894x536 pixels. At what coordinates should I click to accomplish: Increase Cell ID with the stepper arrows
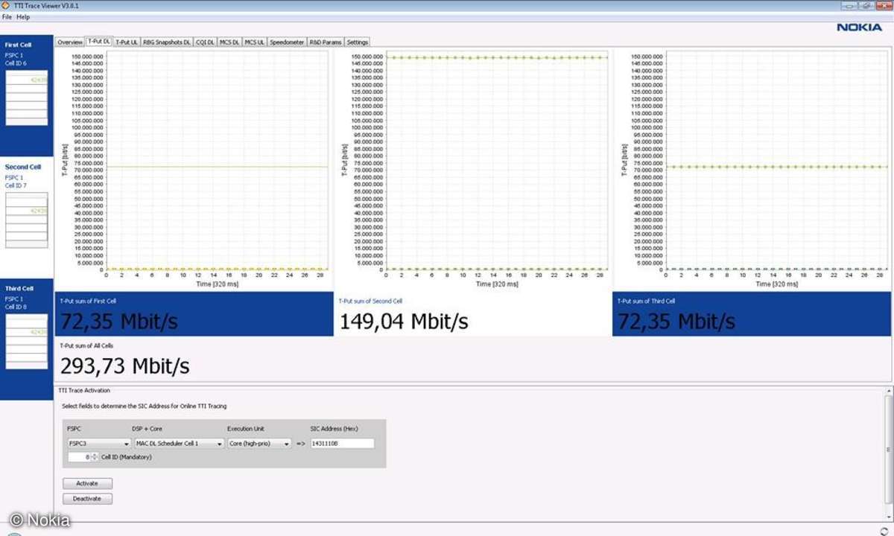[95, 454]
